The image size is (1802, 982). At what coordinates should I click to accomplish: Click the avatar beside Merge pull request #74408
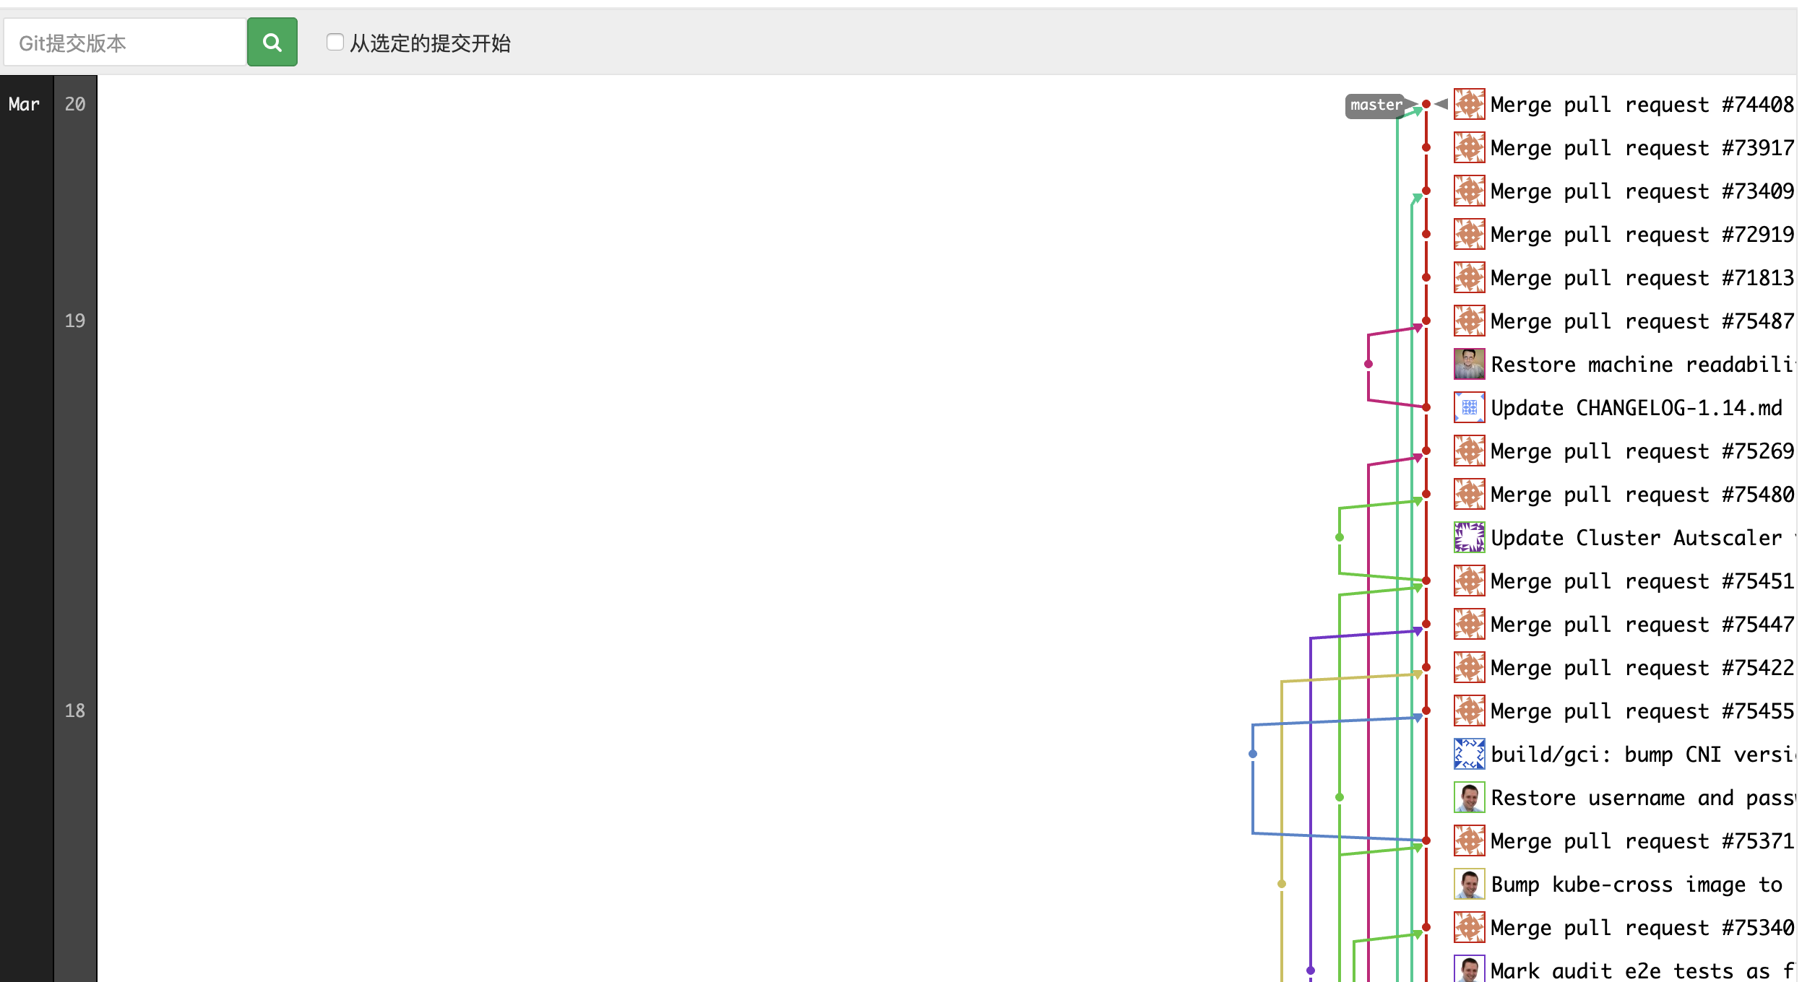pyautogui.click(x=1470, y=104)
